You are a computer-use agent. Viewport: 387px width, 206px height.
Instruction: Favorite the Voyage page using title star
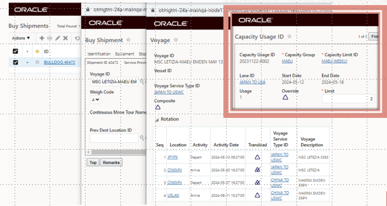[x=176, y=39]
